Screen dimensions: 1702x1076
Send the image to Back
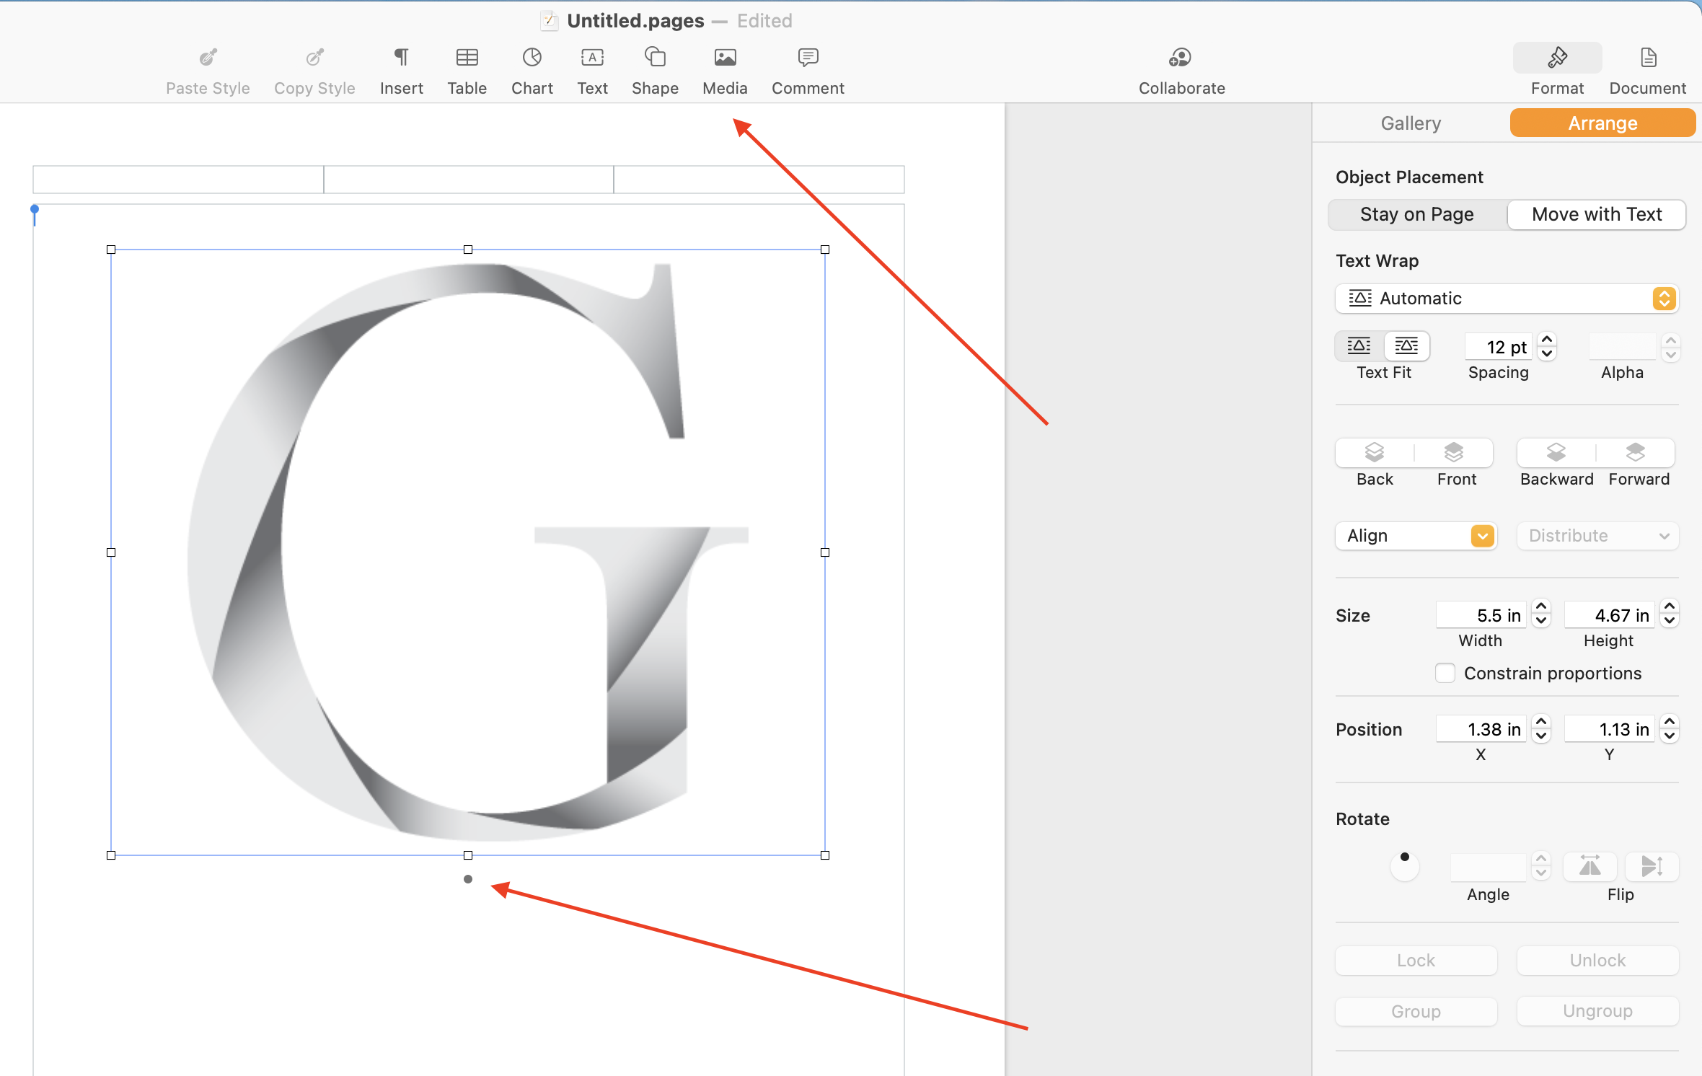pyautogui.click(x=1375, y=453)
